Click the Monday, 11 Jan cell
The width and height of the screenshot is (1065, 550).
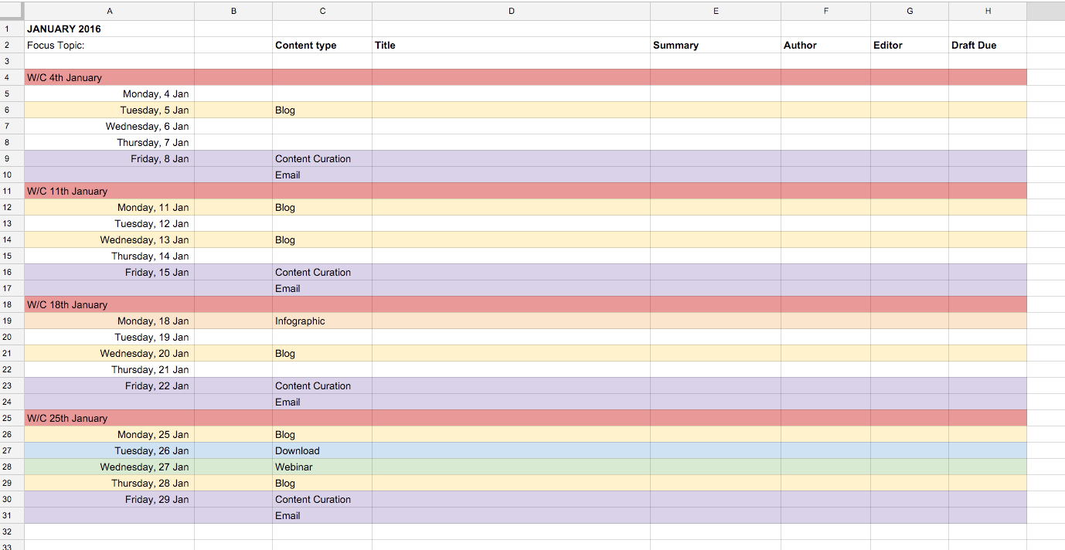pos(109,208)
